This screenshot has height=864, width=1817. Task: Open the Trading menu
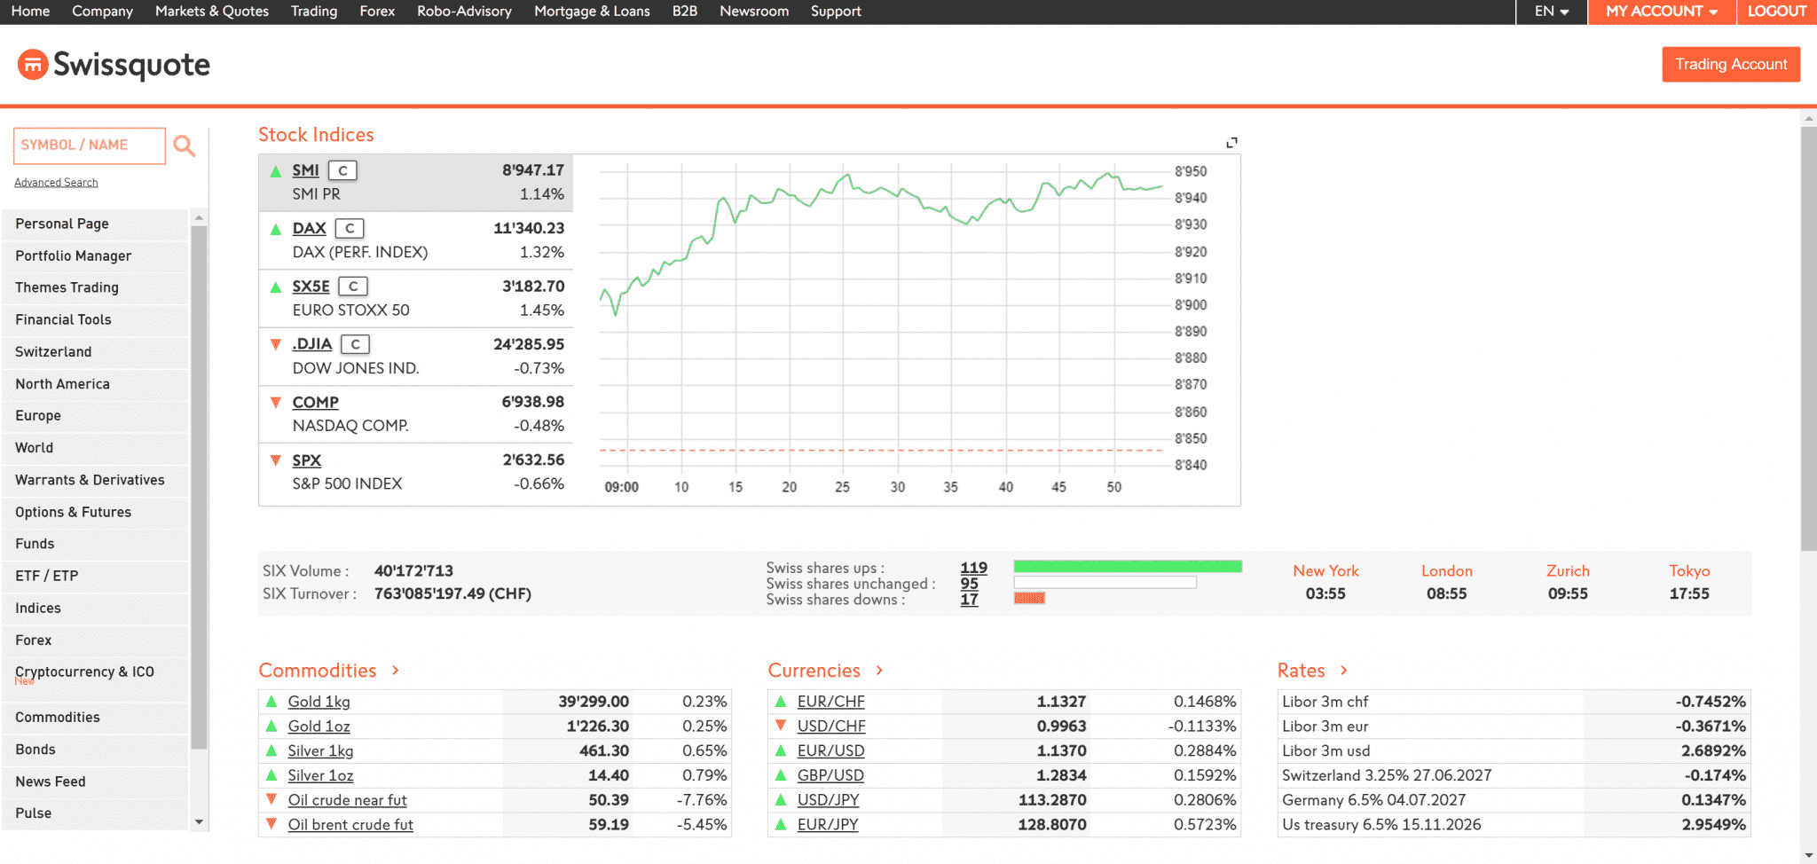[314, 12]
